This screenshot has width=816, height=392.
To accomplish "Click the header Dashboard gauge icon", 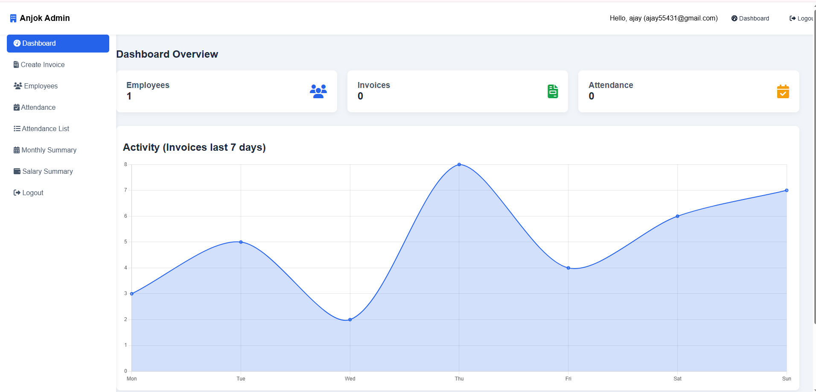I will 734,18.
